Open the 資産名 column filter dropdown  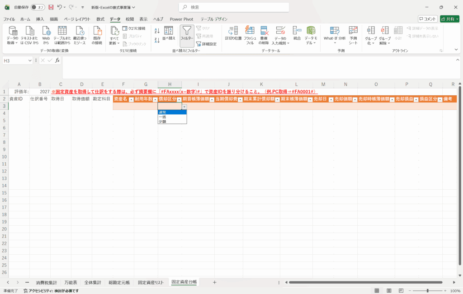pyautogui.click(x=131, y=99)
